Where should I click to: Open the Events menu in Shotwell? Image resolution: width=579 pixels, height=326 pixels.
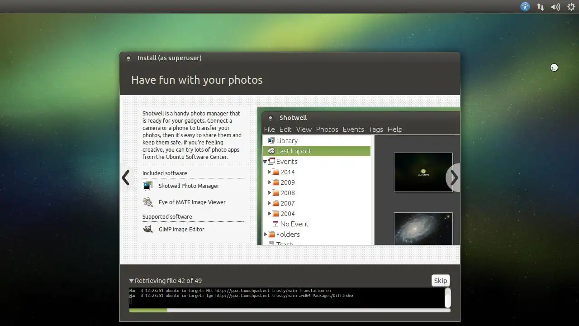pyautogui.click(x=353, y=129)
